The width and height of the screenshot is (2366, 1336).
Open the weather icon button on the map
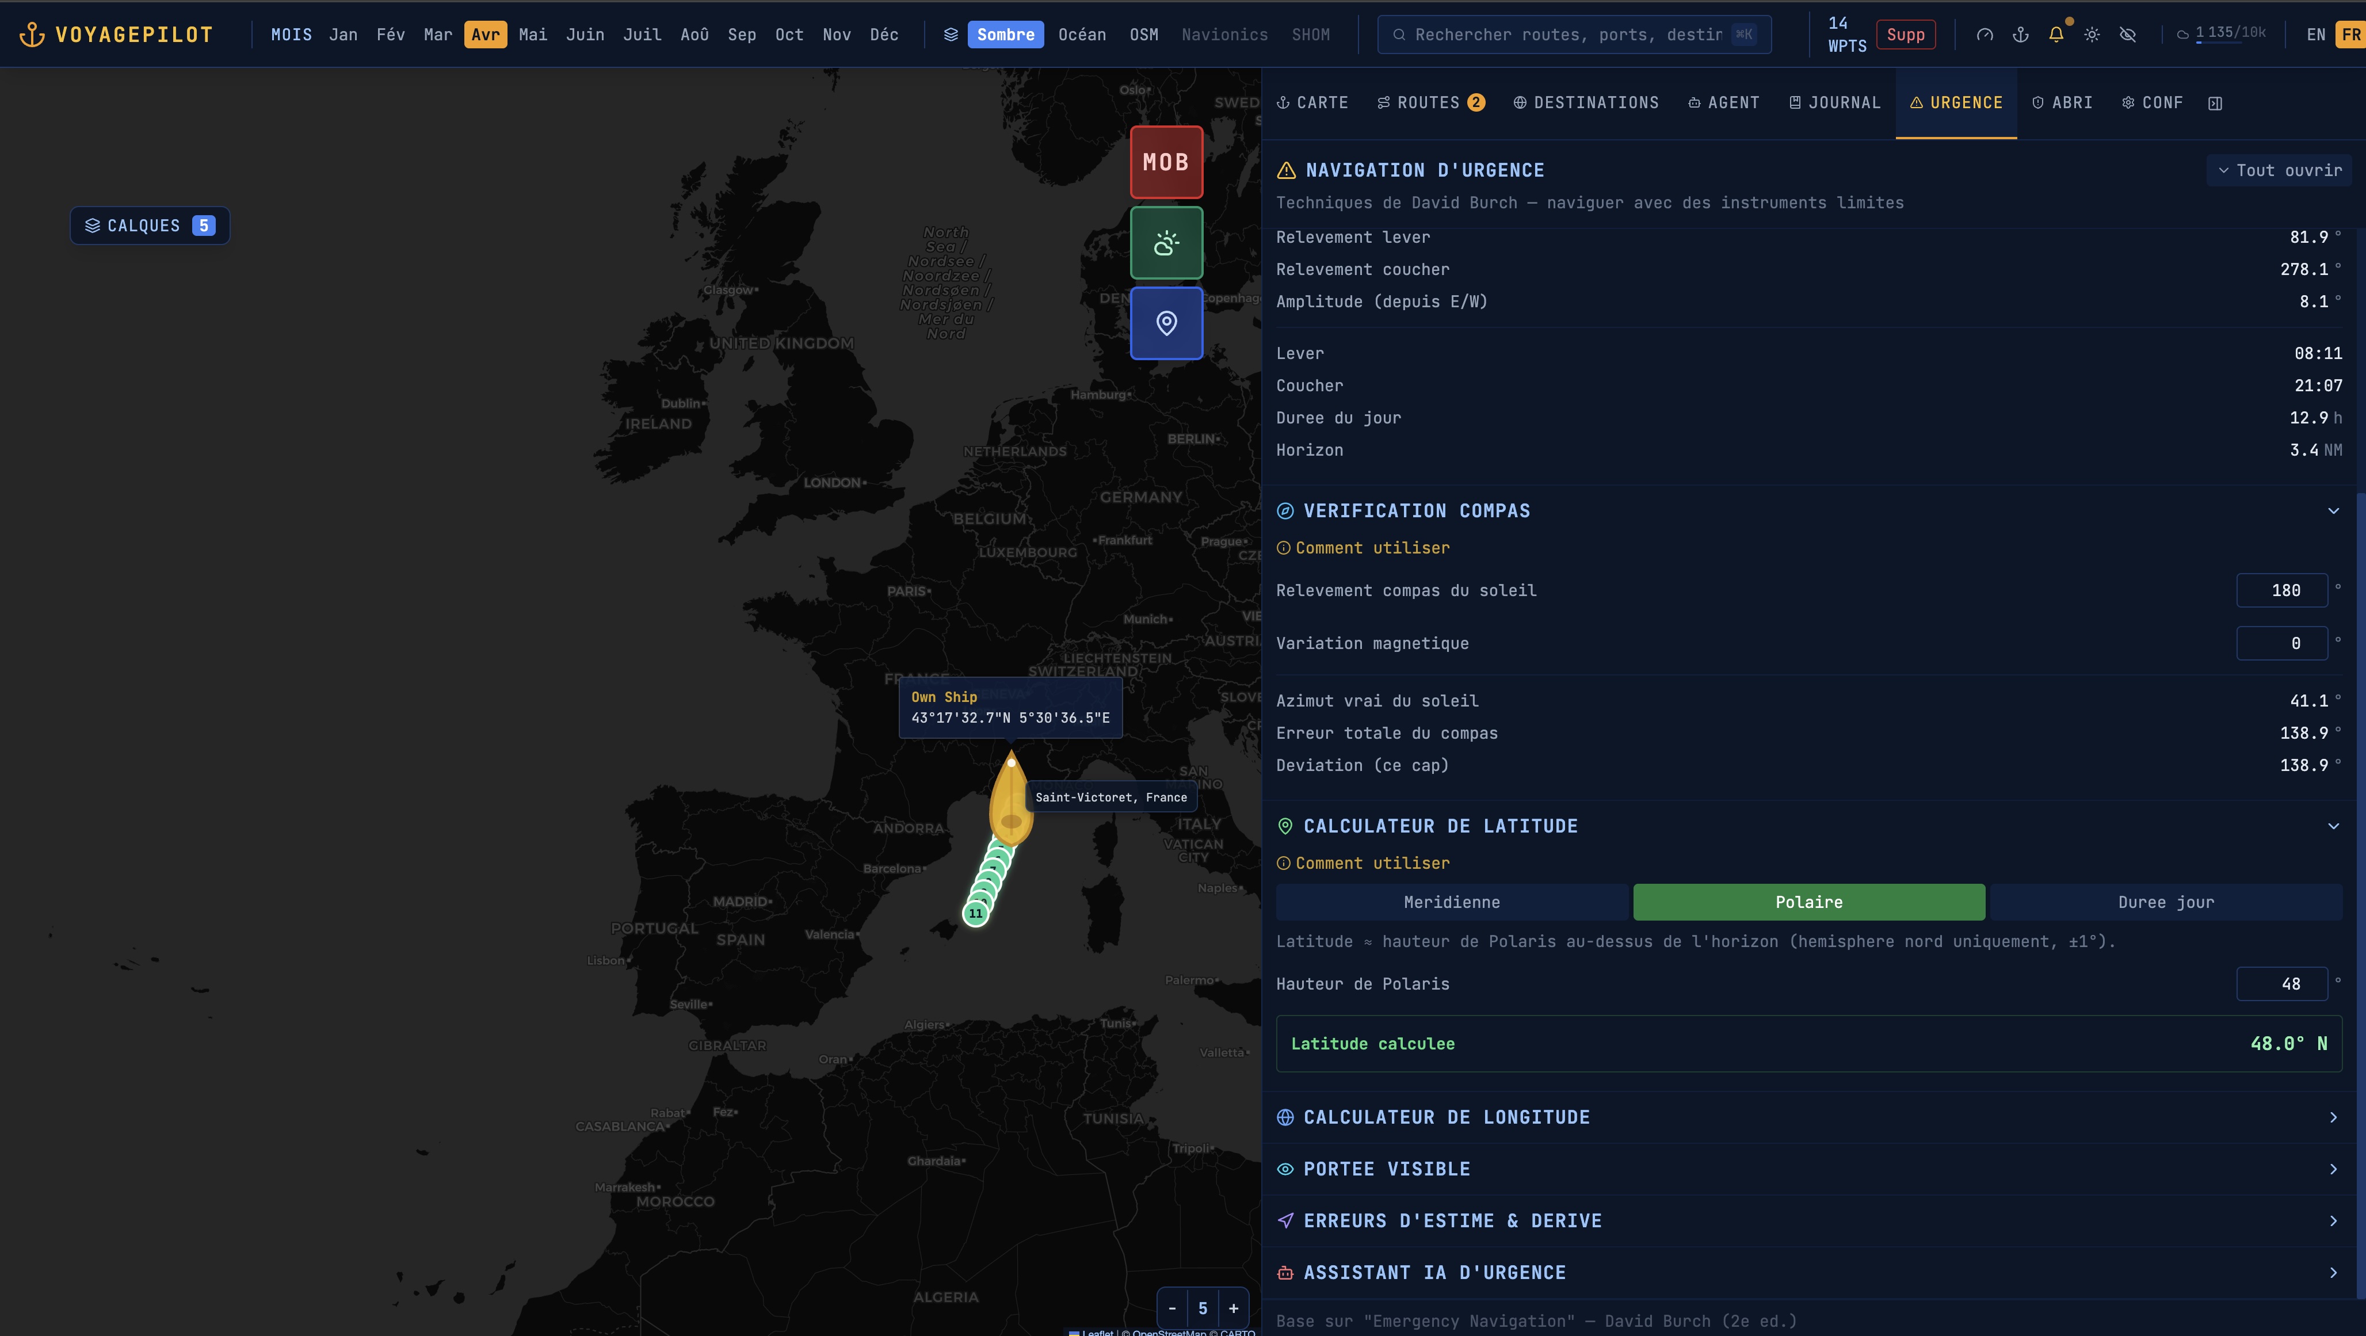(1166, 242)
